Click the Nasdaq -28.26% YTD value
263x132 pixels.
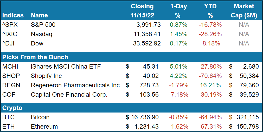(210, 34)
